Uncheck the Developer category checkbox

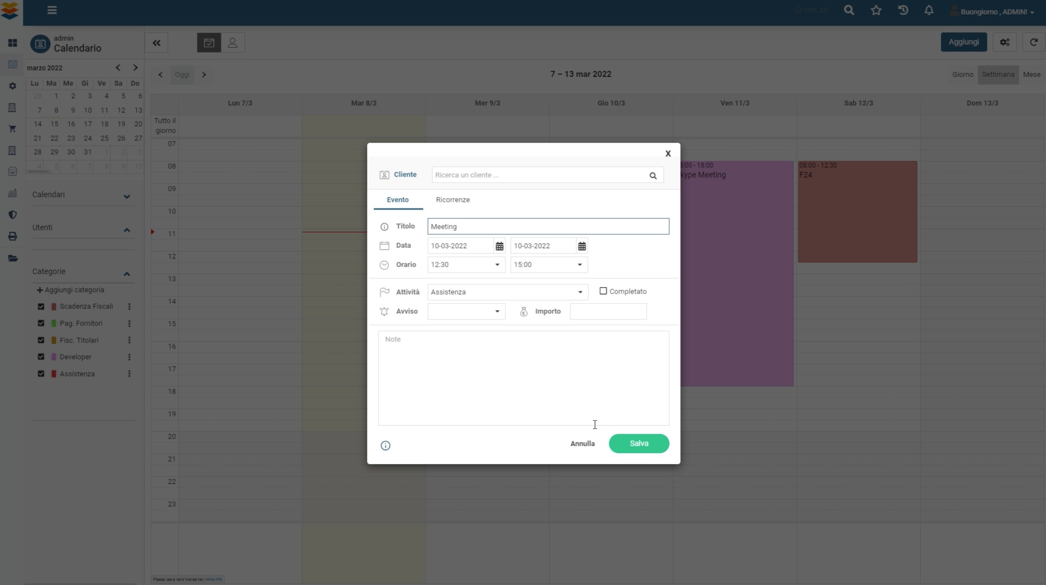pyautogui.click(x=41, y=357)
